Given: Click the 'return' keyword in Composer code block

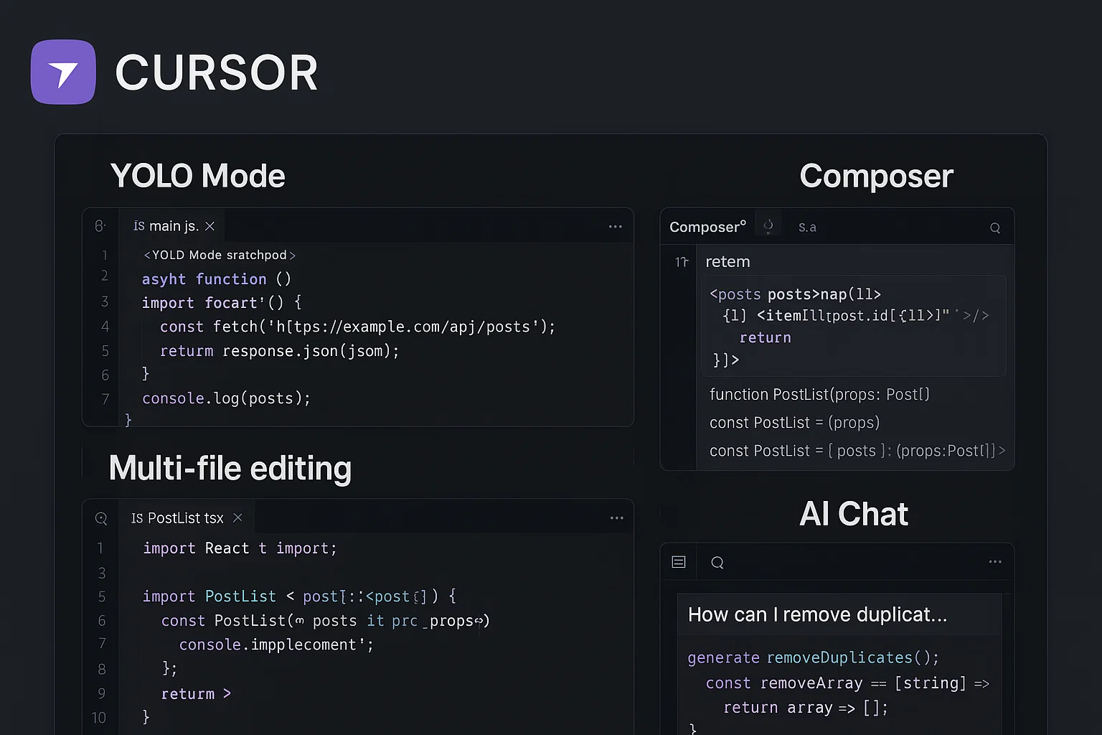Looking at the screenshot, I should 766,337.
